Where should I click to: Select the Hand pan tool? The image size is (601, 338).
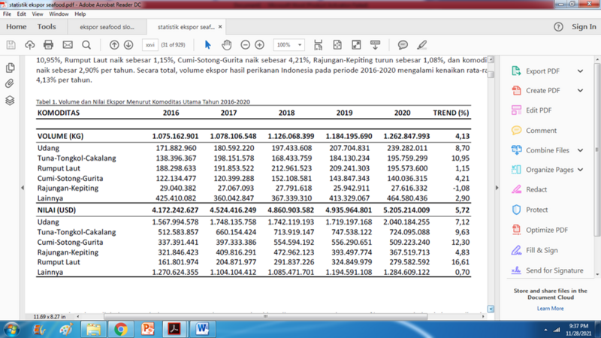(x=226, y=45)
